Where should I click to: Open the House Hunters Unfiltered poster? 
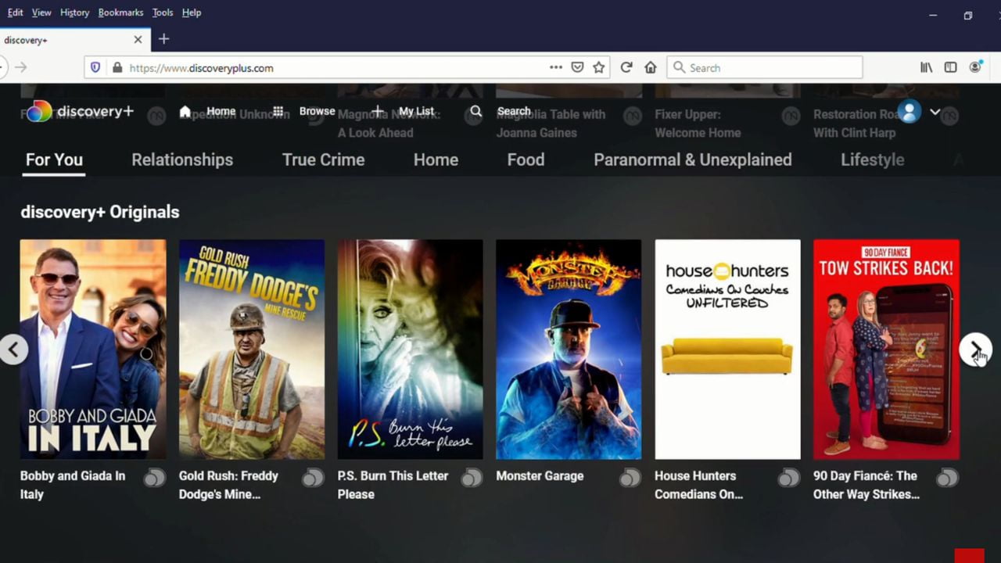[727, 350]
